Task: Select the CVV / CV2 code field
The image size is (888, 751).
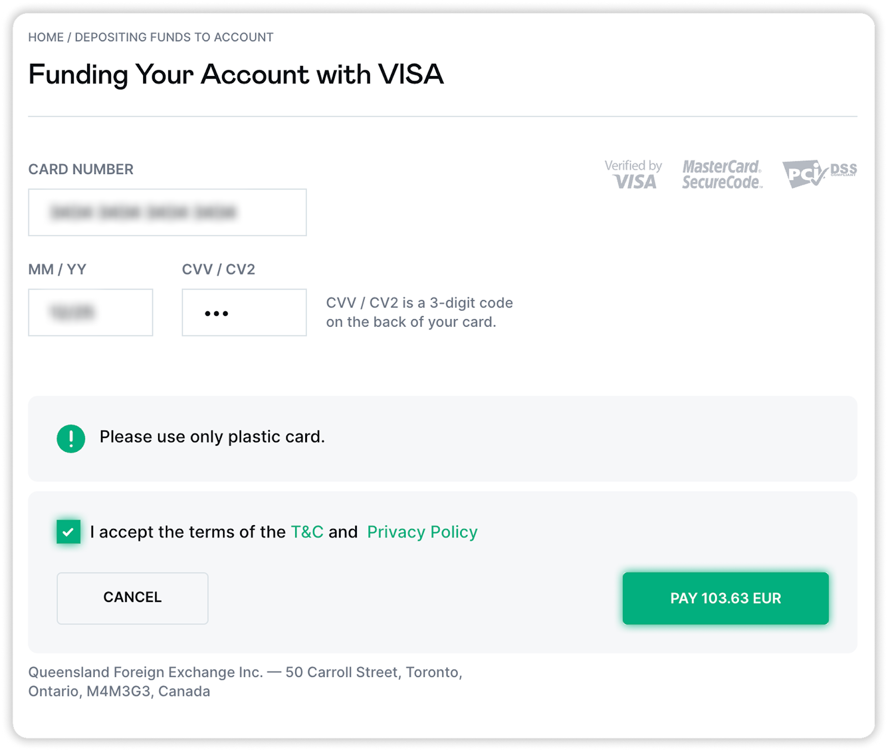Action: click(x=244, y=313)
